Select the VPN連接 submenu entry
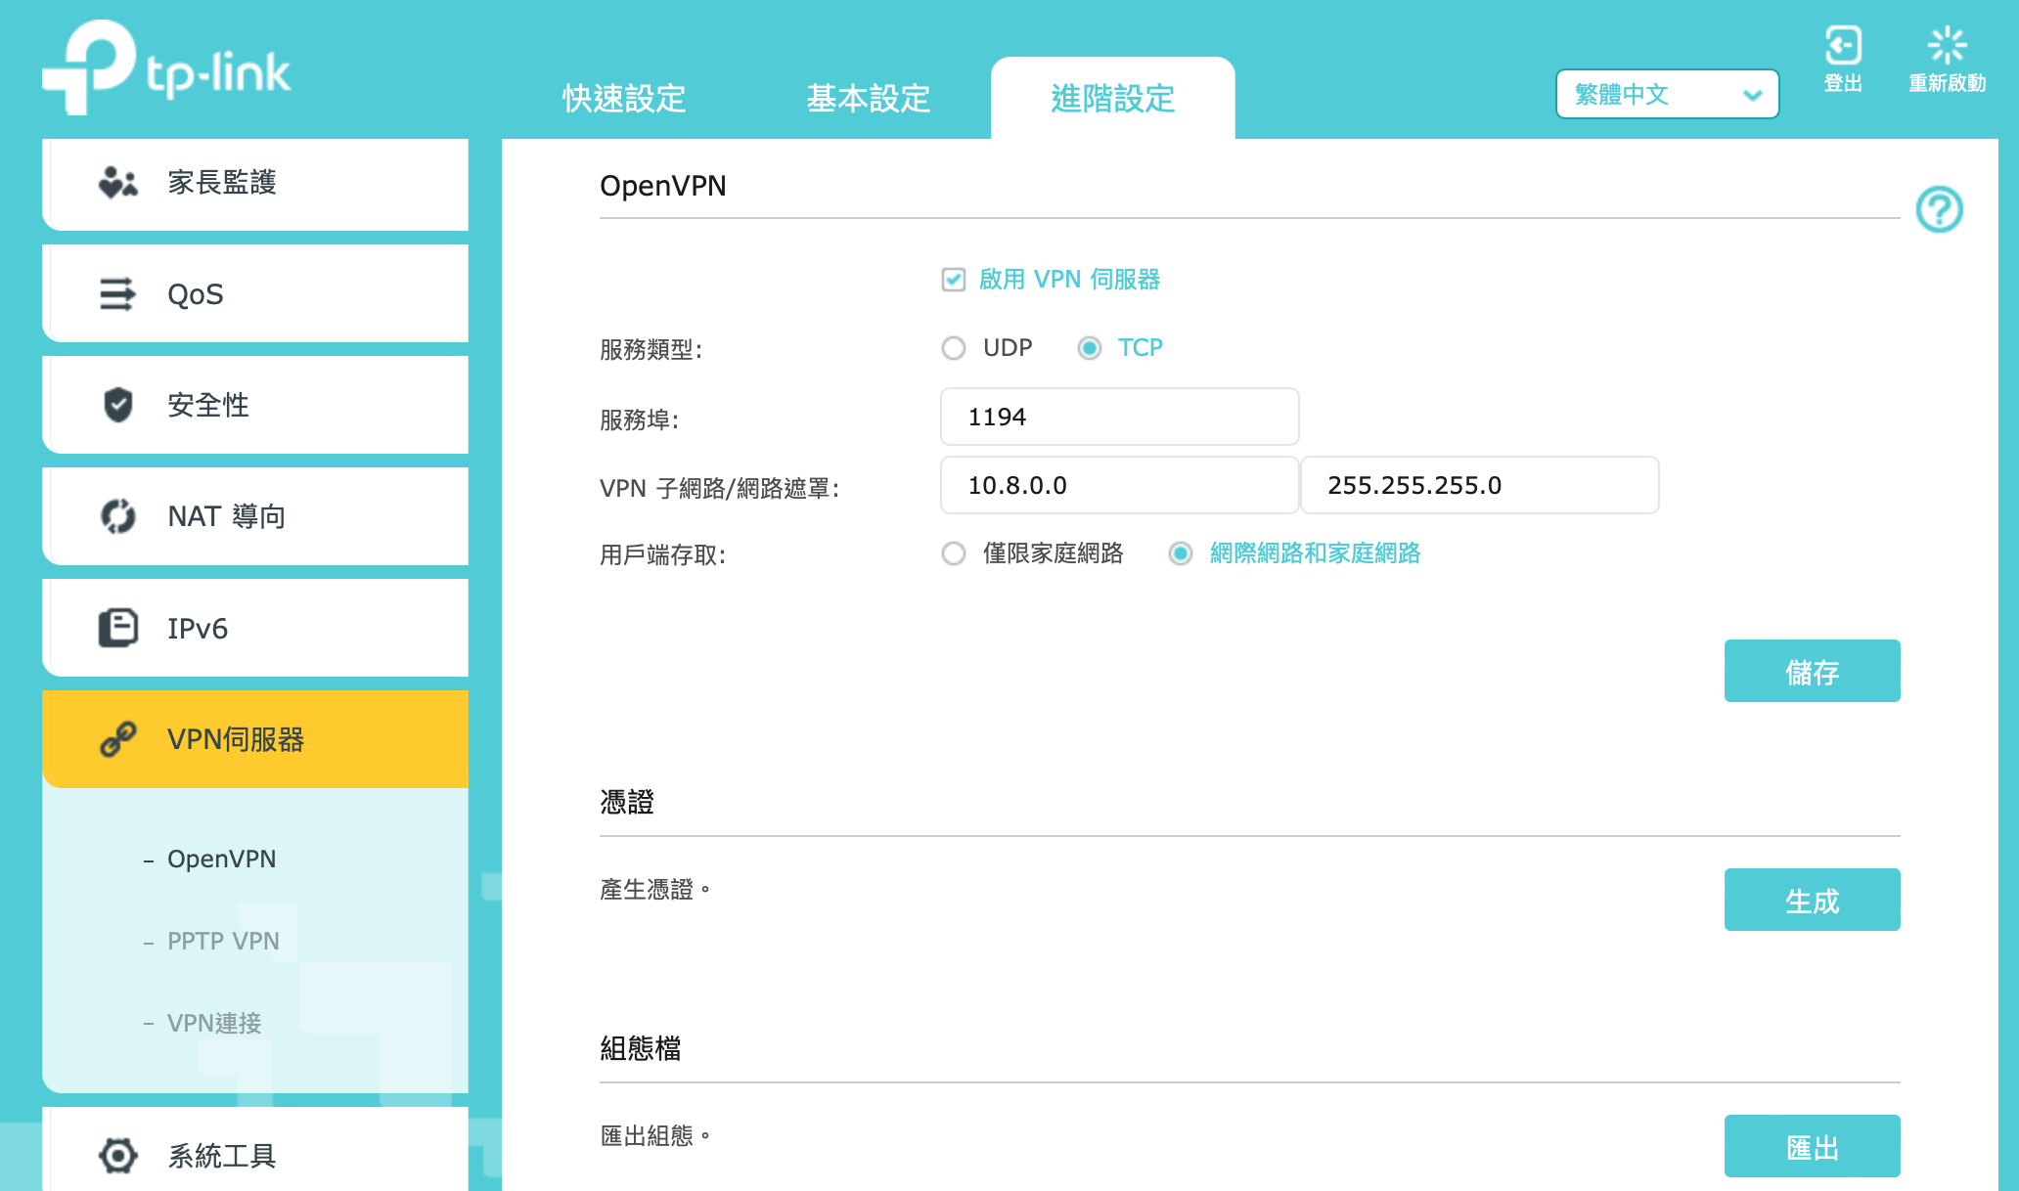Viewport: 2019px width, 1191px height. [214, 1023]
